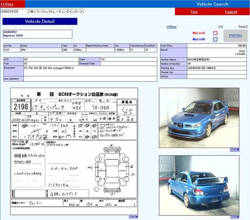Click ZOOM link under auction sheet

(133, 217)
